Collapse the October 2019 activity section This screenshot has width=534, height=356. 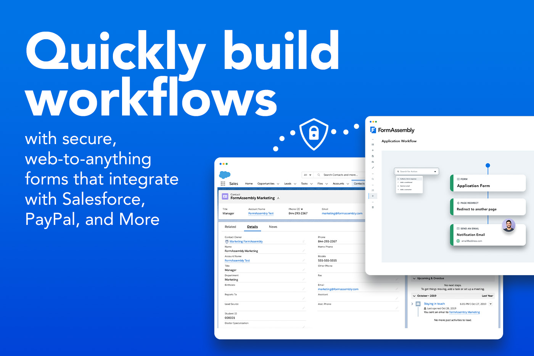(414, 296)
